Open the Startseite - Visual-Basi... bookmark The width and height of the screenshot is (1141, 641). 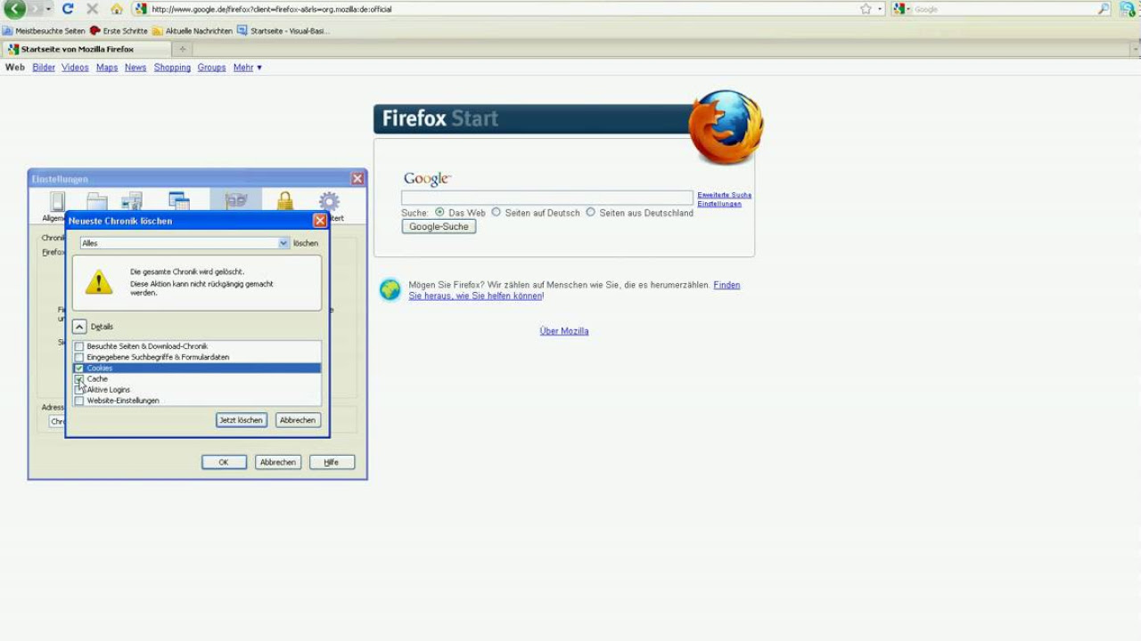pos(283,30)
